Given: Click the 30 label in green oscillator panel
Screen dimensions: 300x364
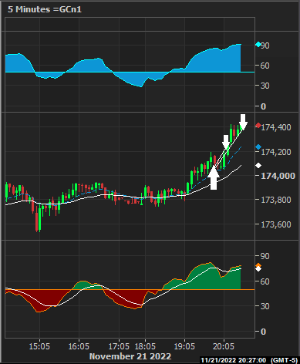Looking at the screenshot, I should point(265,306).
